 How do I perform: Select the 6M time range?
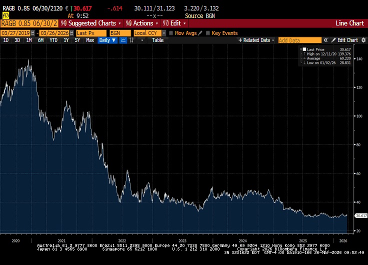[40, 40]
